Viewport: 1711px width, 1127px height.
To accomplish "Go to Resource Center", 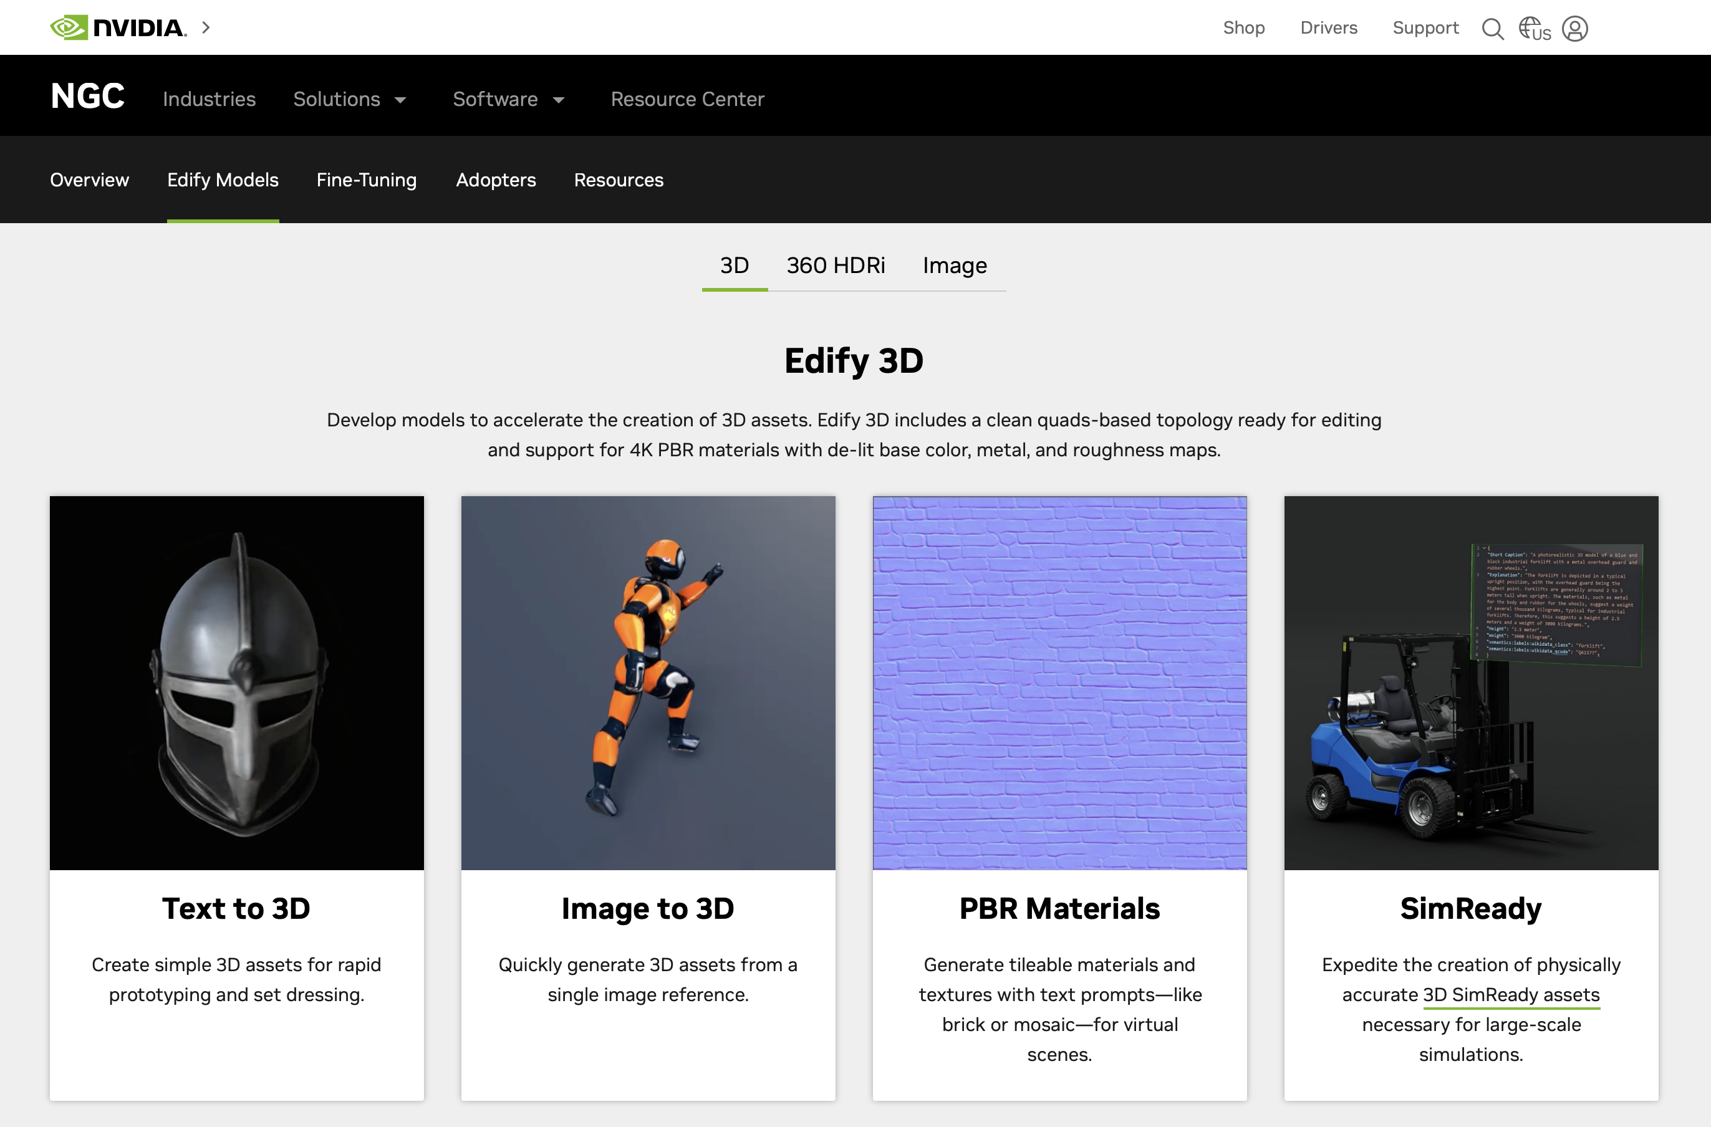I will pos(687,99).
